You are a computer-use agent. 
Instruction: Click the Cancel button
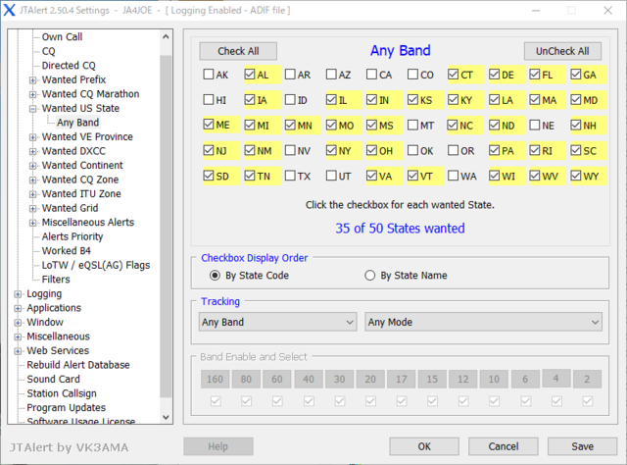[x=504, y=446]
